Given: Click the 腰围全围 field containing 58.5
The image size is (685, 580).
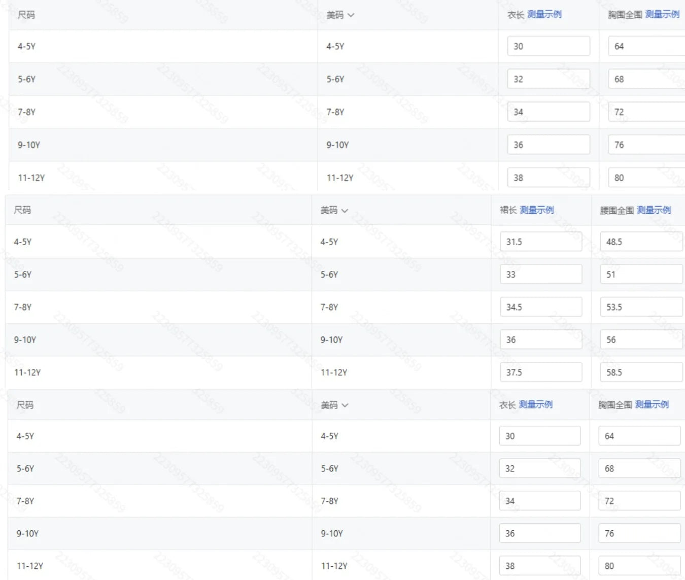Looking at the screenshot, I should click(x=641, y=372).
